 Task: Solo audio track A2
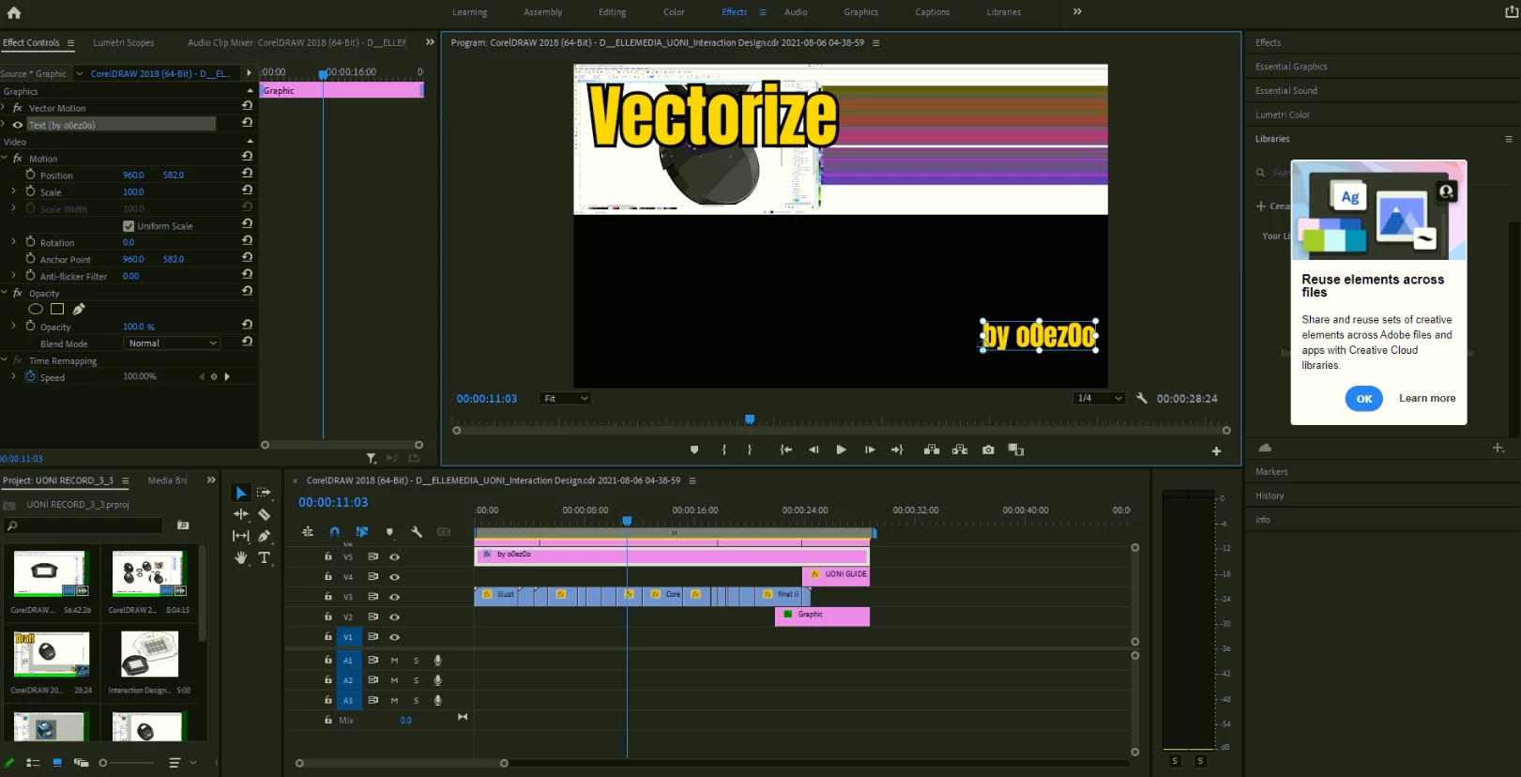pyautogui.click(x=417, y=680)
